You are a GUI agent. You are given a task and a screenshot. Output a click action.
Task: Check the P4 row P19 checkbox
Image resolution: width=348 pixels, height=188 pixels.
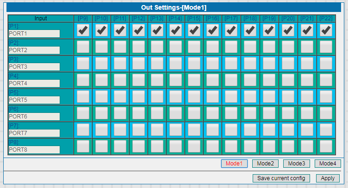269,80
